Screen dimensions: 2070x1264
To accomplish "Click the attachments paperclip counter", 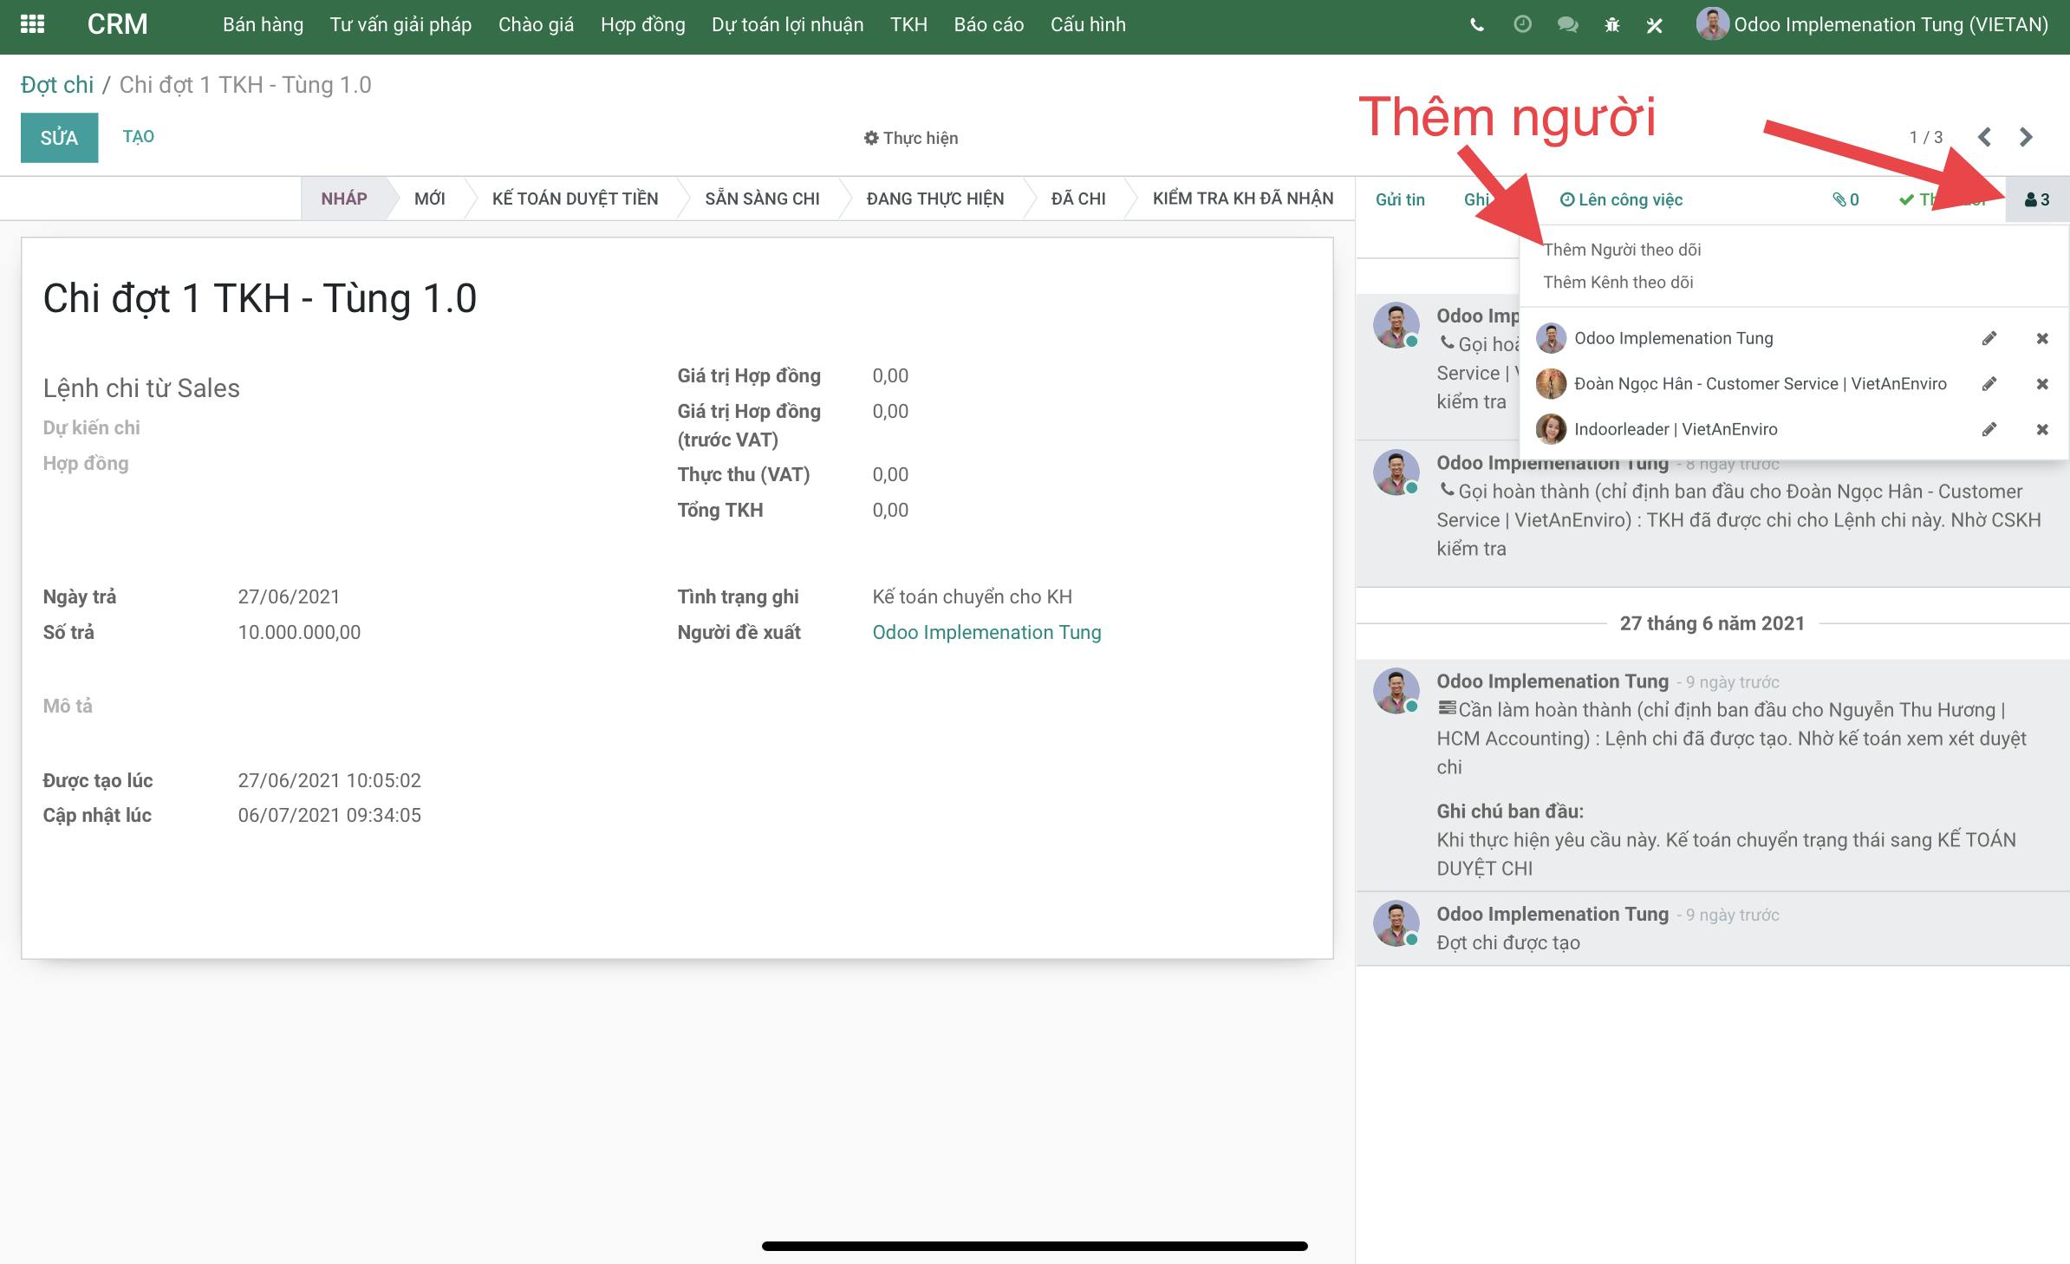I will tap(1845, 199).
